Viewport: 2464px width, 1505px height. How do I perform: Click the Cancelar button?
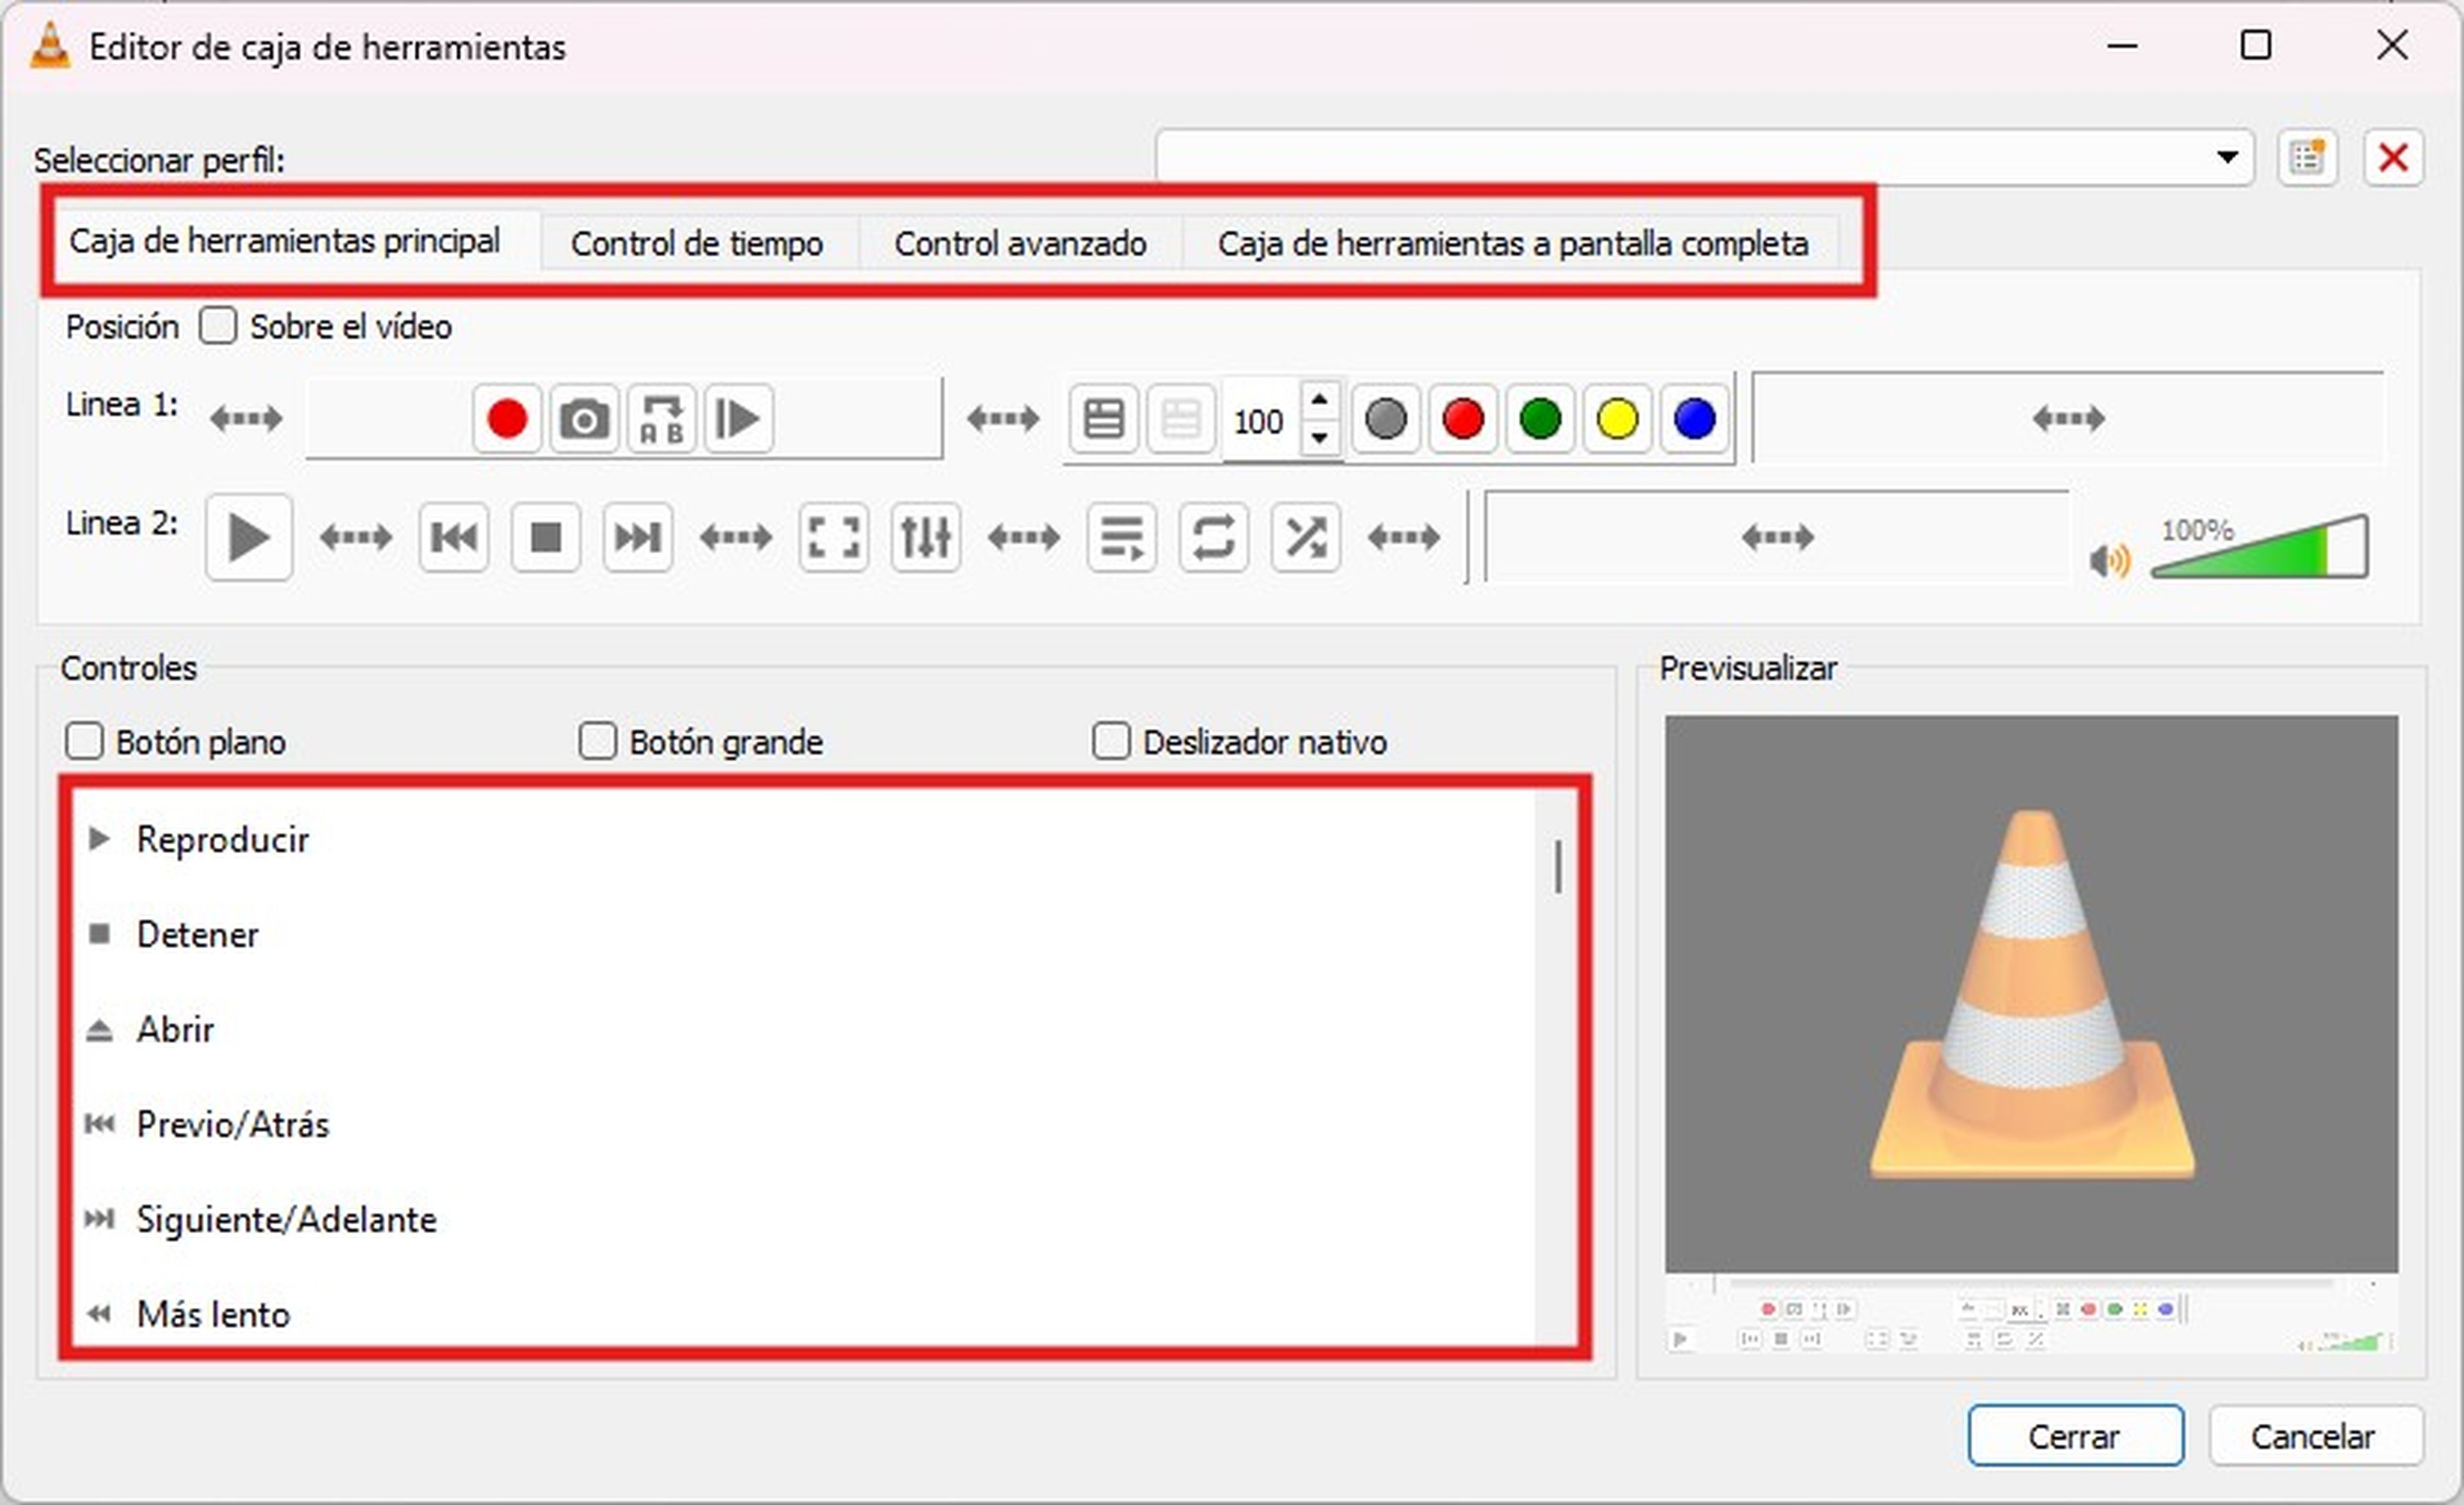point(2316,1436)
